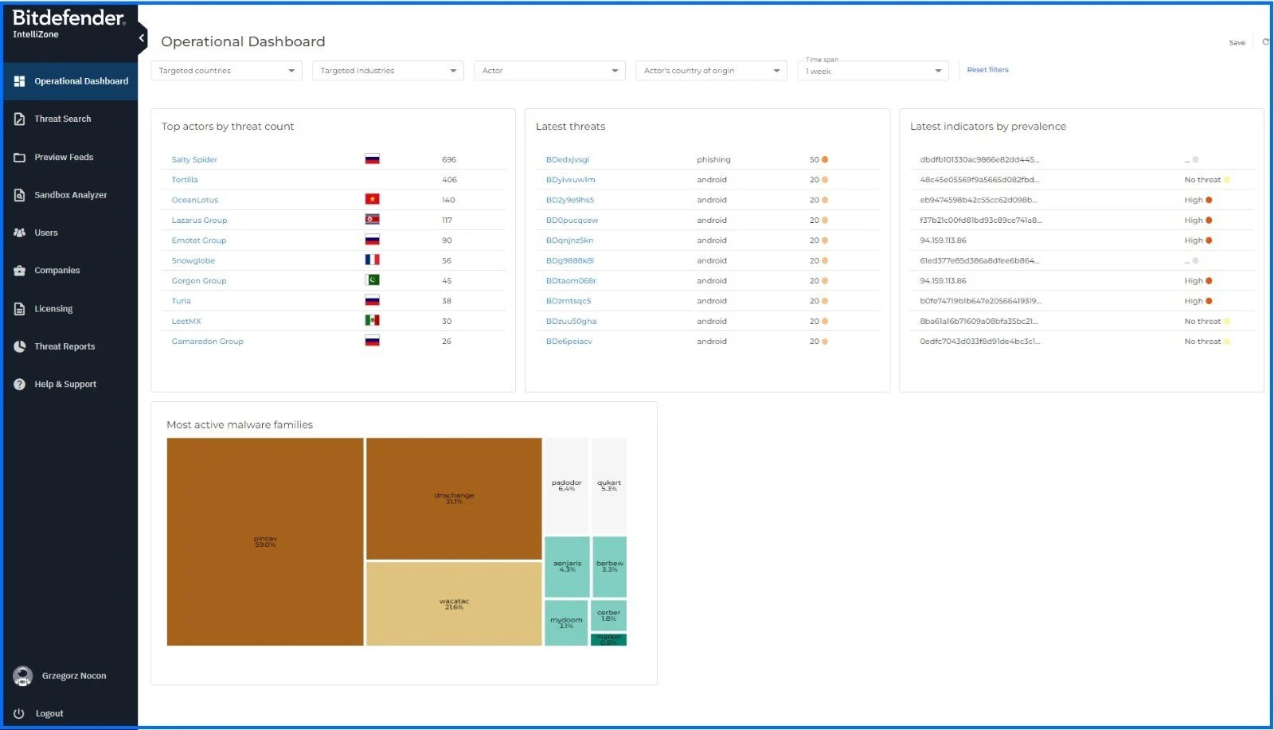Select Logout in the sidebar
The width and height of the screenshot is (1274, 730).
coord(49,713)
